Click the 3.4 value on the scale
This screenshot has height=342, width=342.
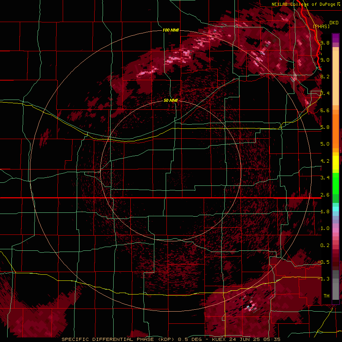(325, 178)
